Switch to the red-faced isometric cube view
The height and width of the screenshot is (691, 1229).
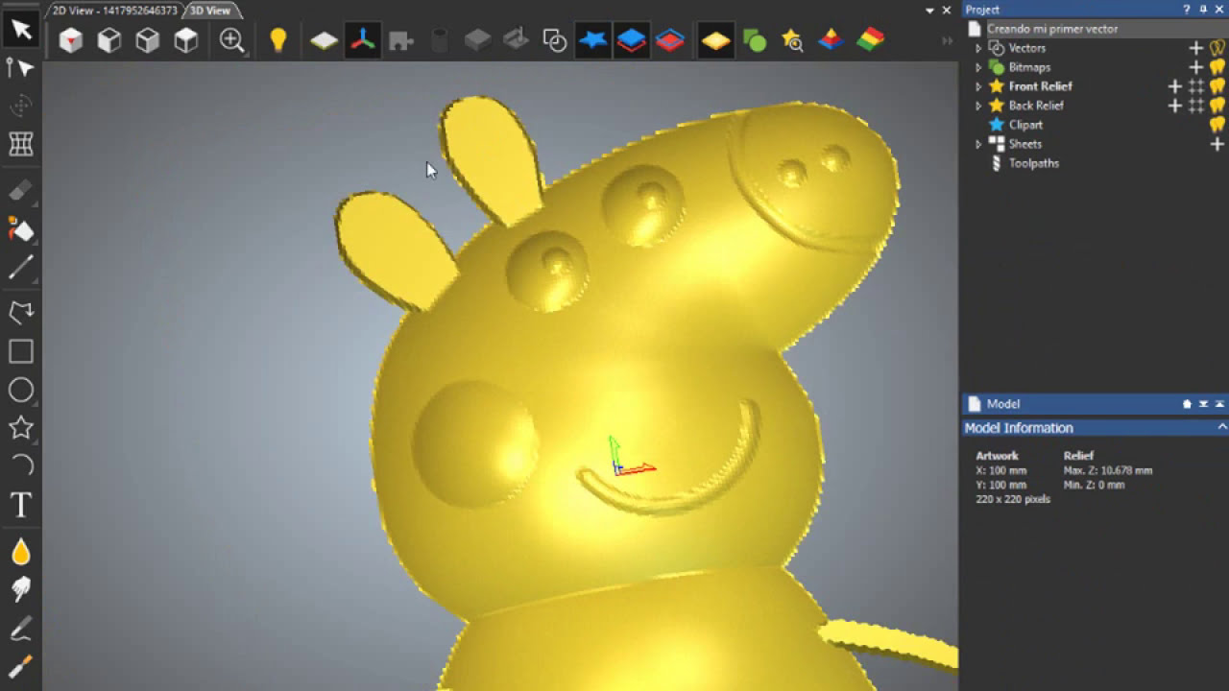tap(71, 40)
